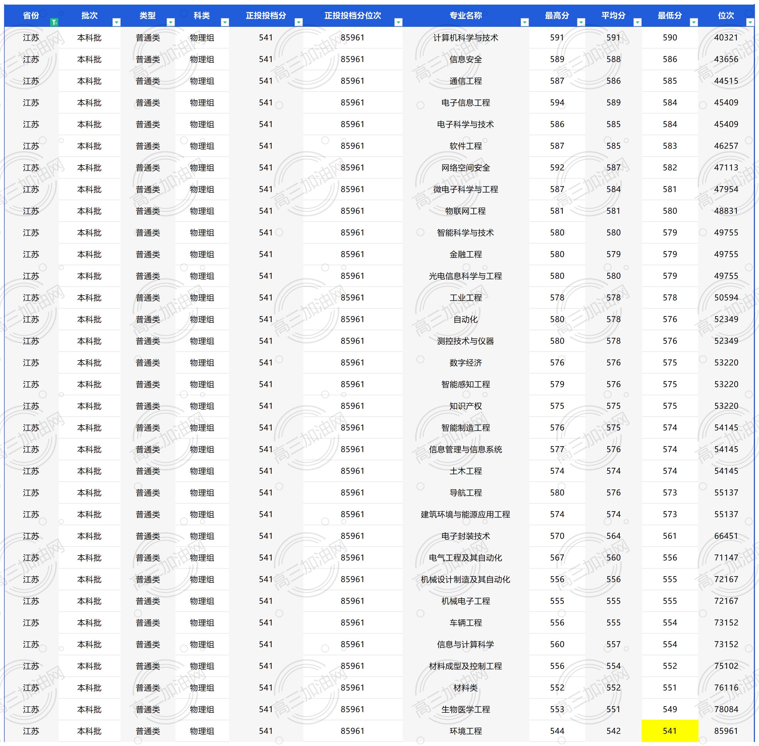
Task: Select the 智能科学与技术 cell
Action: tap(466, 233)
